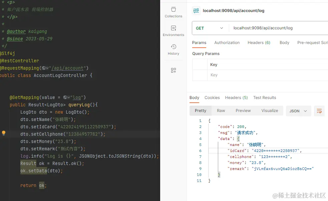Collapse the "data" object brace on line 4

coord(238,139)
